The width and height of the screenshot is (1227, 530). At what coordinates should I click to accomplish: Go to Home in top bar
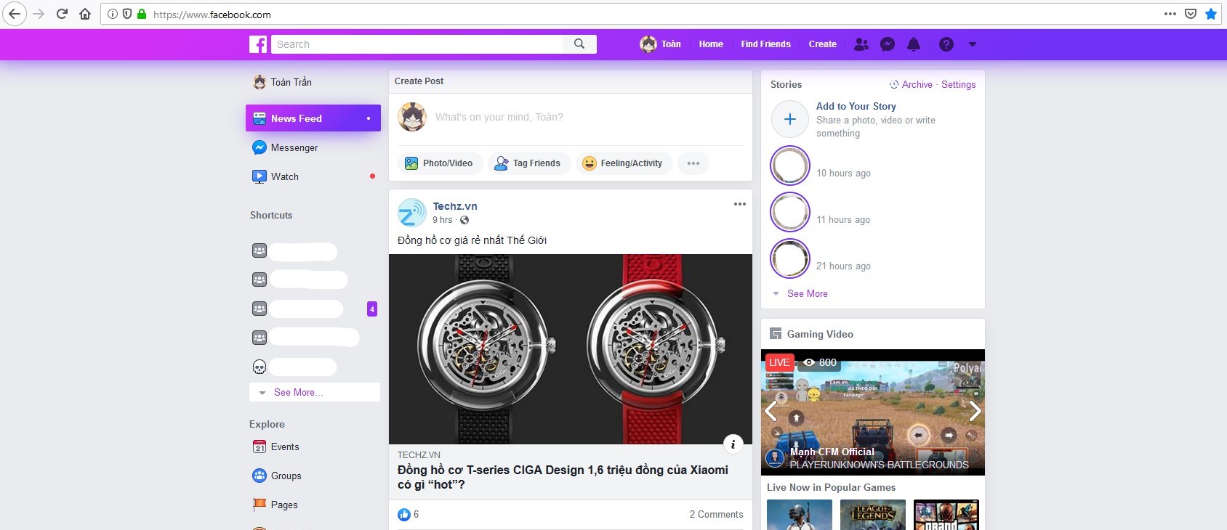coord(711,44)
